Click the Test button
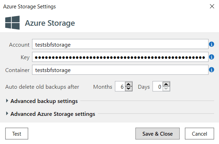 click(x=17, y=134)
